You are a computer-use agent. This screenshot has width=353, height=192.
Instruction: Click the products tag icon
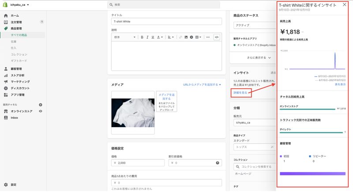(x=6, y=29)
